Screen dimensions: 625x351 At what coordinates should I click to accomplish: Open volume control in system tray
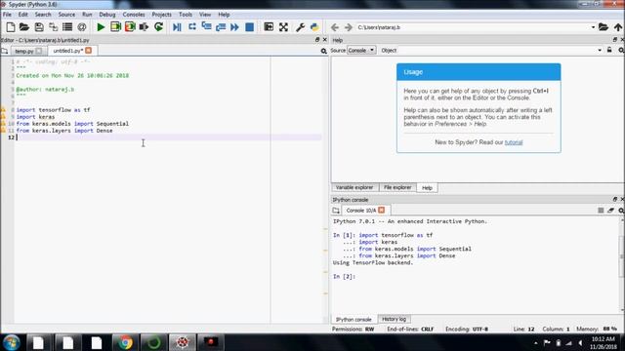pyautogui.click(x=580, y=342)
